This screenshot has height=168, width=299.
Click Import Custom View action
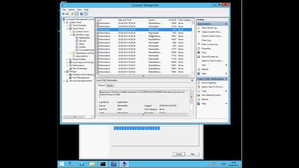[212, 36]
